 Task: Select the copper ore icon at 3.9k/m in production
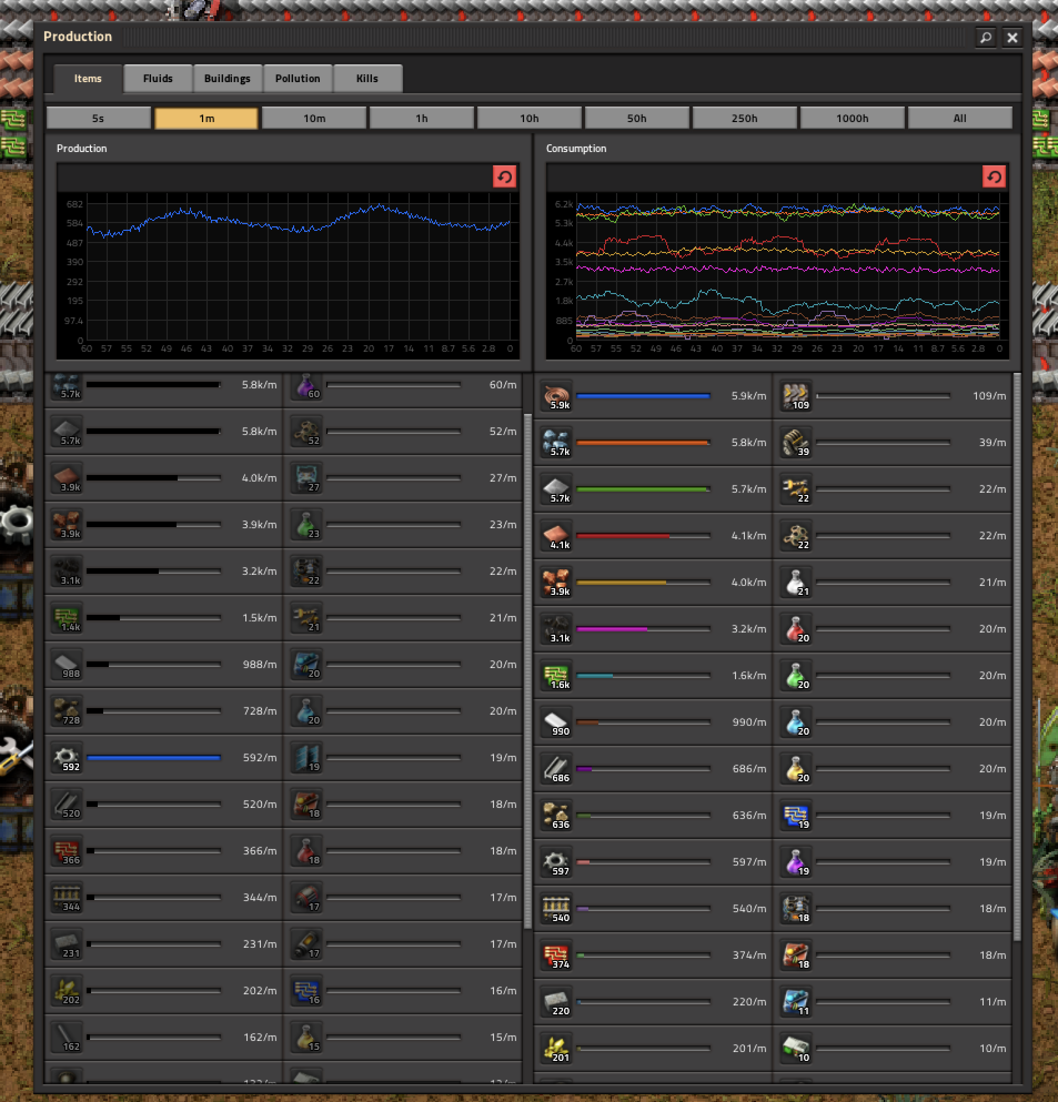click(x=67, y=524)
